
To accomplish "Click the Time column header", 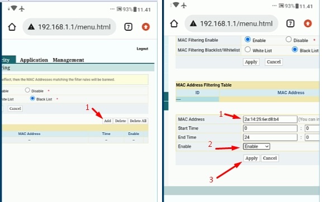I will coord(106,134).
